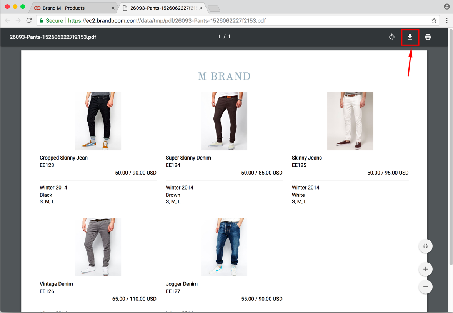Viewport: 453px width, 313px height.
Task: Switch to Brand M Products tab
Action: tap(73, 8)
